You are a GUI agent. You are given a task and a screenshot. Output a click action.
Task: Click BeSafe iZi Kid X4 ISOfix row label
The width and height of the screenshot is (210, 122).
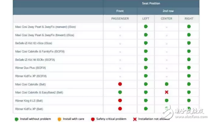[35, 60]
